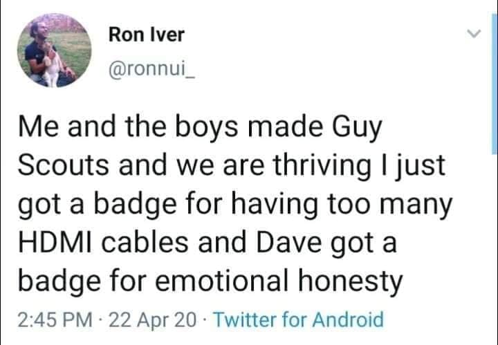Click the display name Ron Iver
The image size is (498, 345).
pos(147,35)
